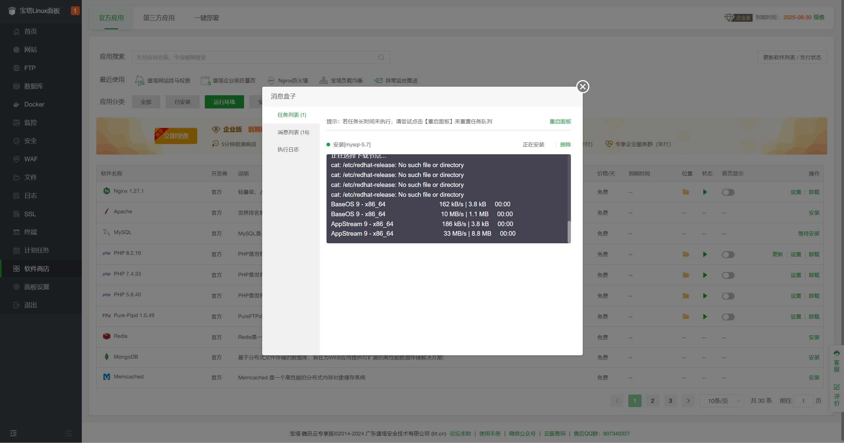Click the 重启面板 link
844x443 pixels.
560,121
